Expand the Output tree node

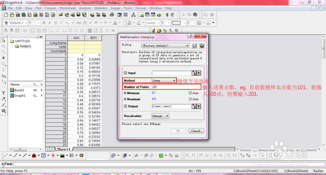pyautogui.click(x=126, y=106)
